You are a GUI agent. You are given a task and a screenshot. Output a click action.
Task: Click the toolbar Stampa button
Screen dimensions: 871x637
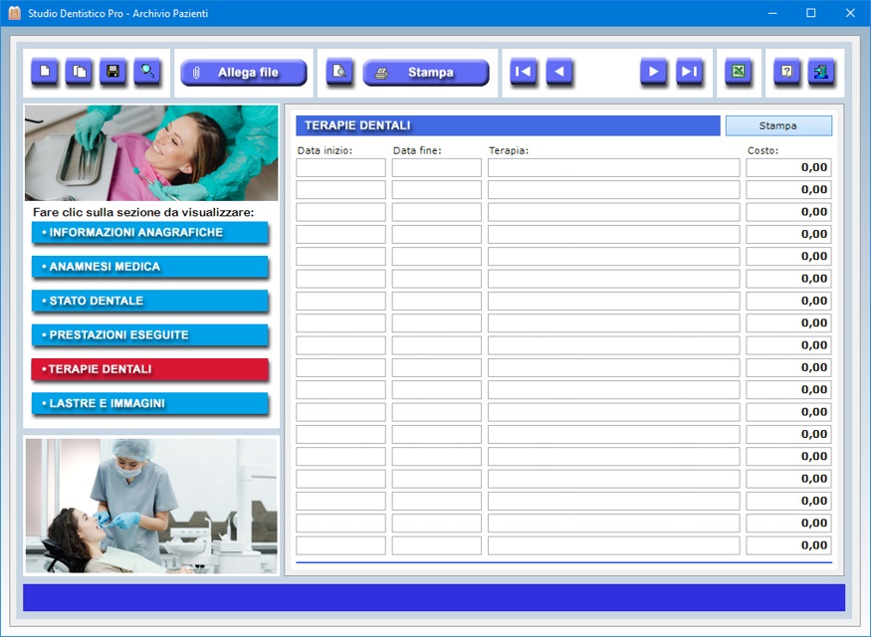pos(425,73)
